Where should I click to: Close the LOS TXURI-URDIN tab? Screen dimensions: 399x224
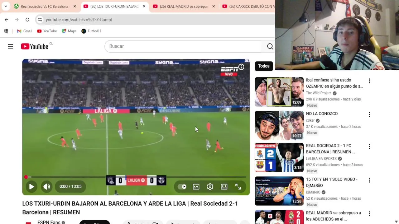click(x=144, y=7)
